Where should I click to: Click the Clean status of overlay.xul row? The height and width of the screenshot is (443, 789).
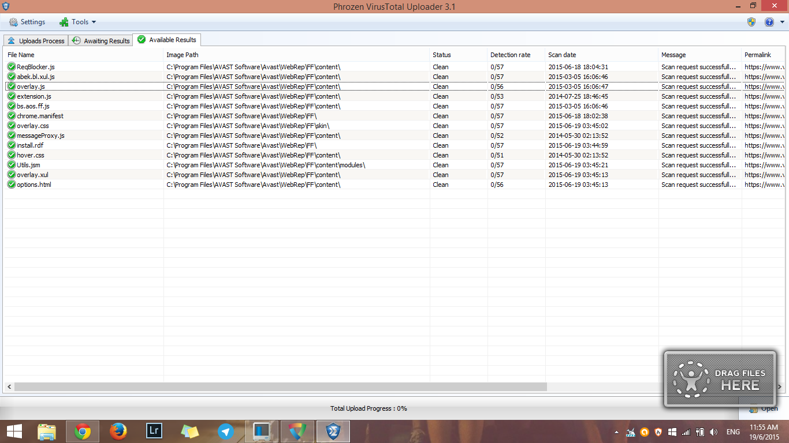click(441, 175)
